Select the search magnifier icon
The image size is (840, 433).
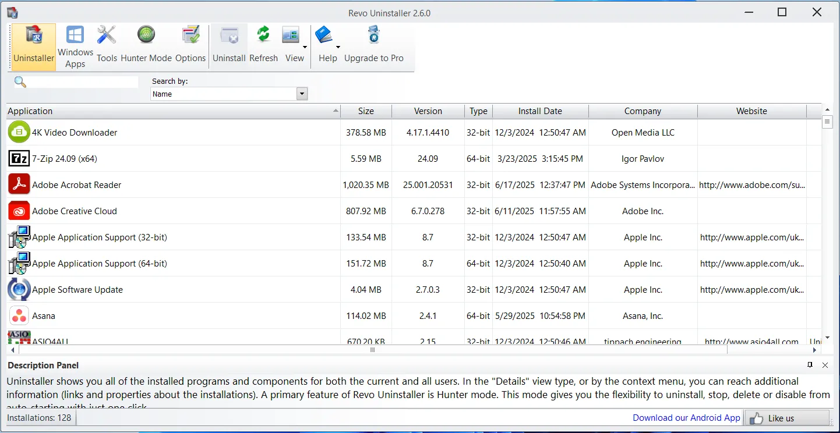pos(20,82)
